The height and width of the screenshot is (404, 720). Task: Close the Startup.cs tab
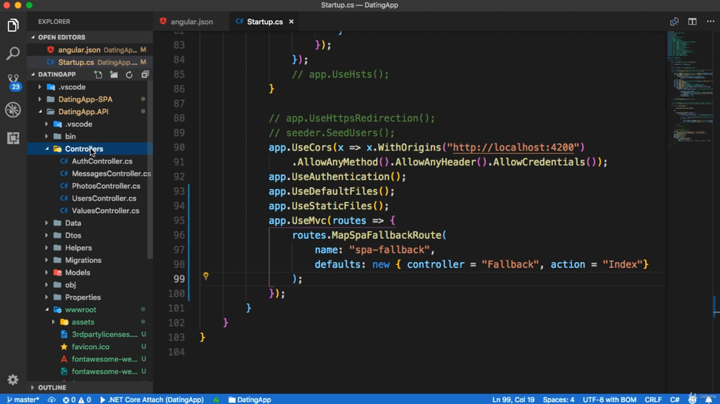coord(292,22)
